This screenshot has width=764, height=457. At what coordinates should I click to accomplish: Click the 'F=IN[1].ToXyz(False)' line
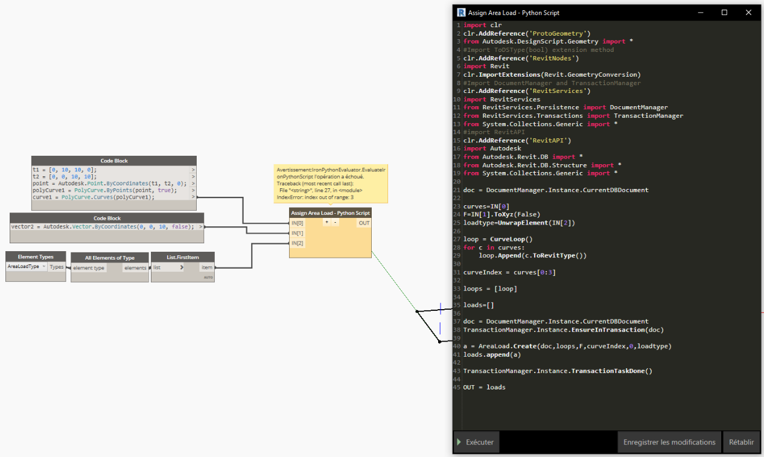(501, 214)
